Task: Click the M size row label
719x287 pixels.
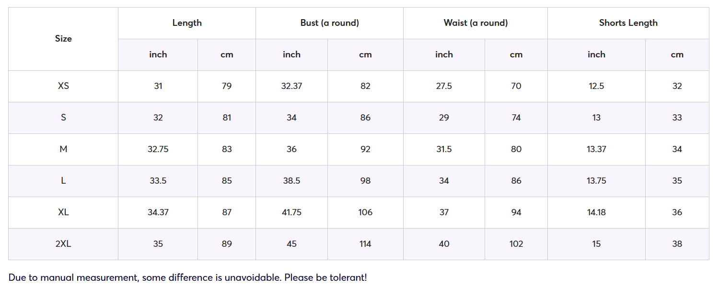Action: [x=63, y=149]
